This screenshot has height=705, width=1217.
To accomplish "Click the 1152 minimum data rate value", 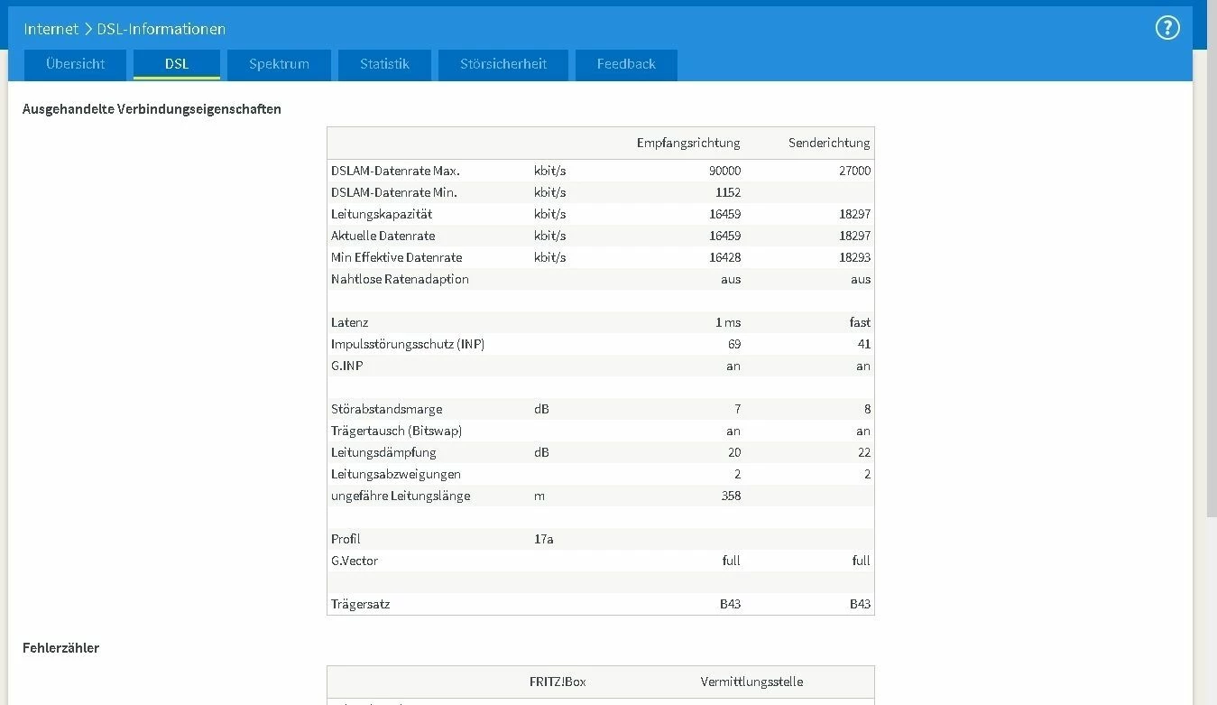I will [x=728, y=192].
